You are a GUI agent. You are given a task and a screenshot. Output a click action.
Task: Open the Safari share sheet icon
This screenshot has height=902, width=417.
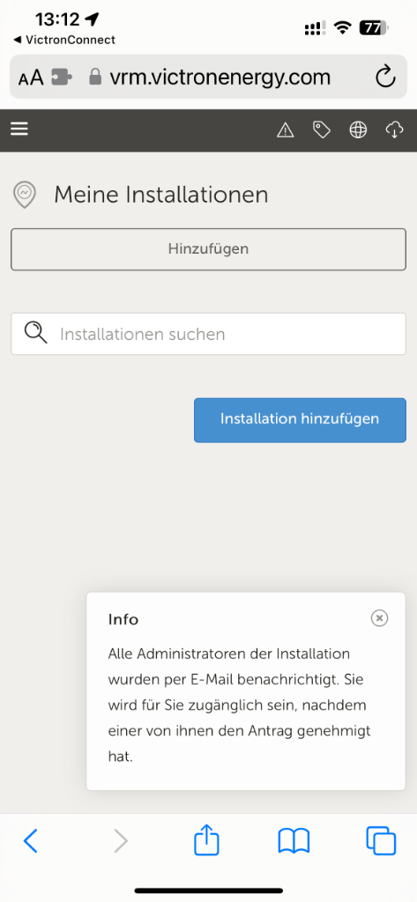[206, 839]
